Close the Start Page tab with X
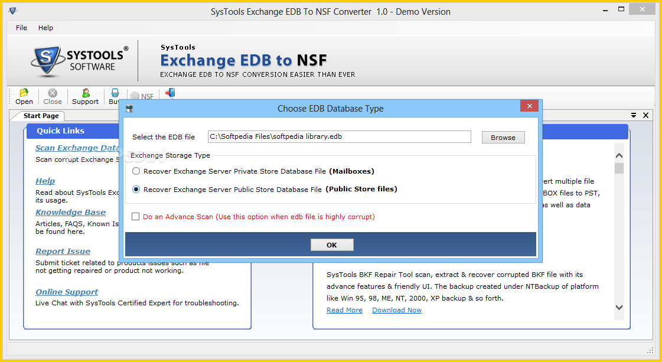 [645, 115]
